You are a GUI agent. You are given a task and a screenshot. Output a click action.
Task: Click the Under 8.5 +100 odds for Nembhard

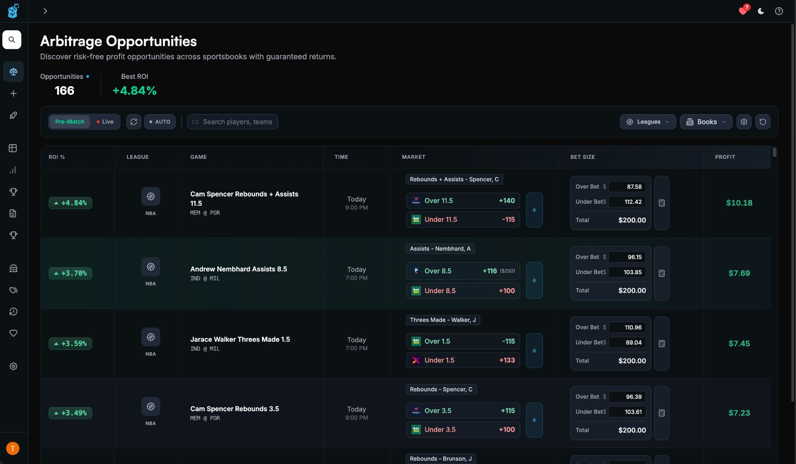tap(463, 290)
